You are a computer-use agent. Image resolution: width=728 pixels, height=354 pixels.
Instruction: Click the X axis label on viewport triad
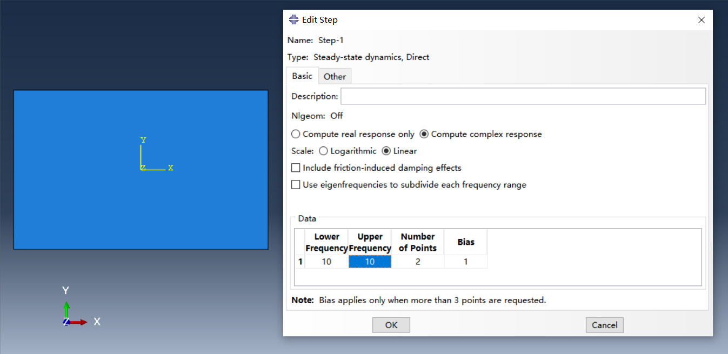tap(171, 168)
